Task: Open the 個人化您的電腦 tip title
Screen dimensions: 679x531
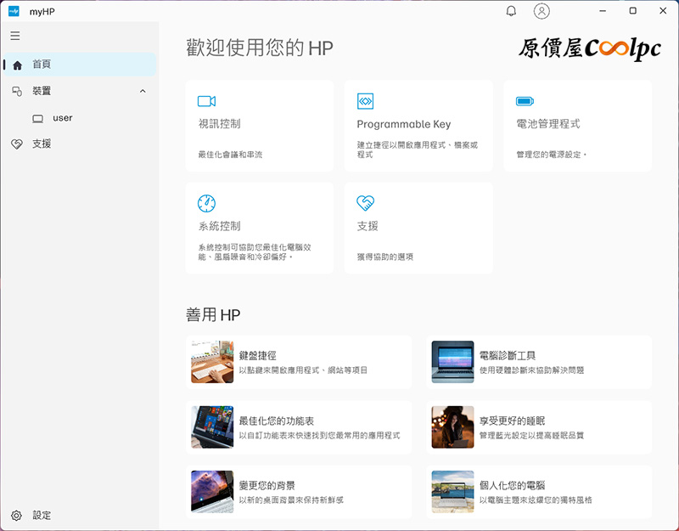Action: point(513,485)
